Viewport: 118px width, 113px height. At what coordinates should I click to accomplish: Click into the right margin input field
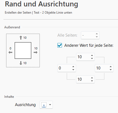coord(102,68)
